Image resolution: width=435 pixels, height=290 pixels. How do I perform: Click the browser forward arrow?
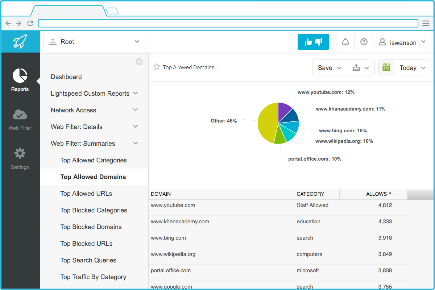[18, 23]
